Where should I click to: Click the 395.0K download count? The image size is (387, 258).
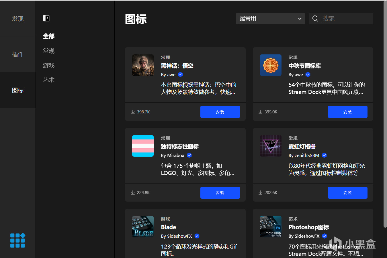(x=271, y=112)
